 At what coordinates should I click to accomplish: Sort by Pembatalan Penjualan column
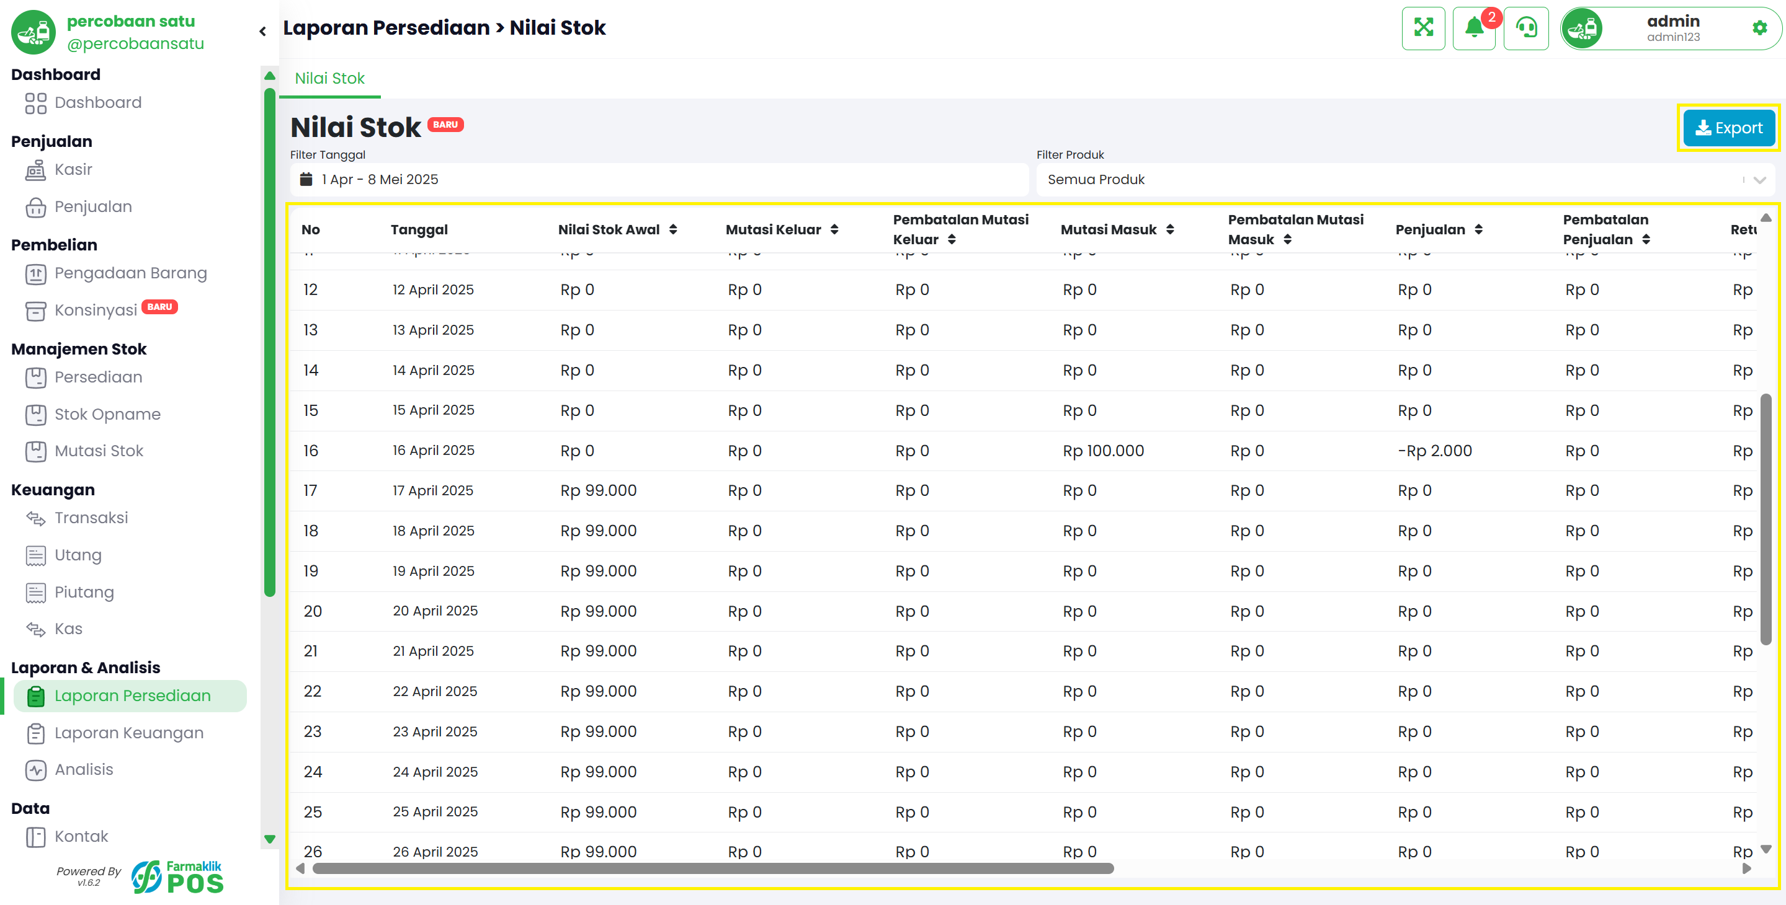1645,240
